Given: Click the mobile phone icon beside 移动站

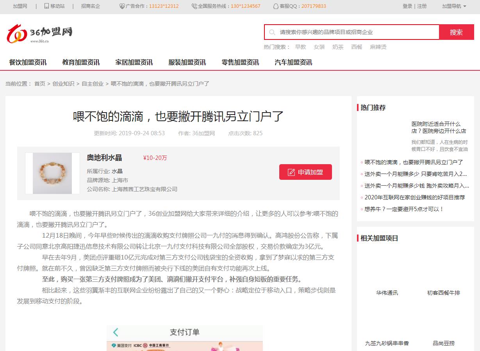Looking at the screenshot, I should click(x=47, y=6).
